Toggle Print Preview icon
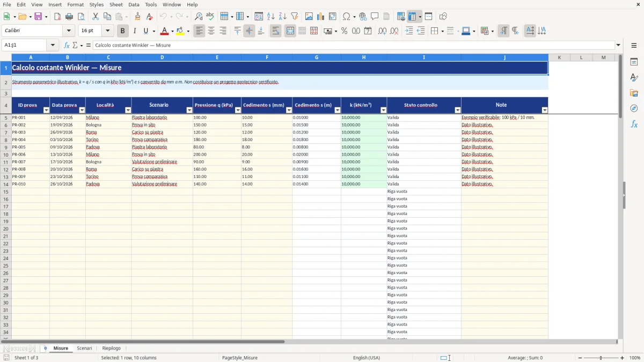The image size is (644, 362). (80, 17)
